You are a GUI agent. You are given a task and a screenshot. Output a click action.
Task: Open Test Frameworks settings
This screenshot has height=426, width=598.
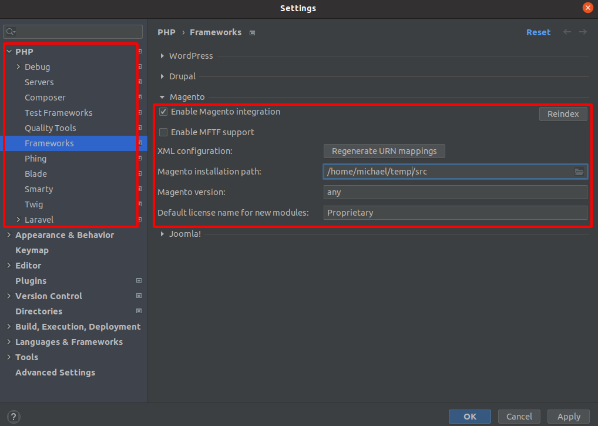58,112
